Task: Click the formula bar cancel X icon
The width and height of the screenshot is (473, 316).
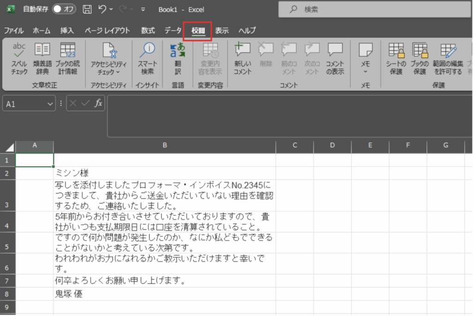Action: tap(73, 103)
